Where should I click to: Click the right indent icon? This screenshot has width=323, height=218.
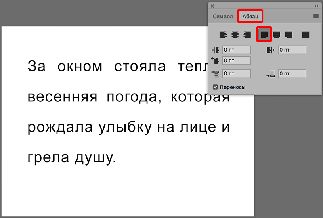(x=271, y=50)
